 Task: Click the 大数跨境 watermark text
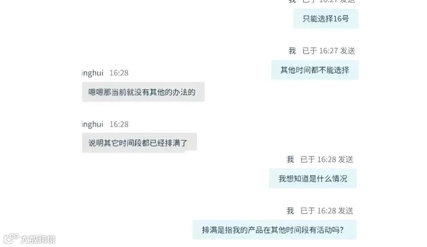(x=38, y=239)
